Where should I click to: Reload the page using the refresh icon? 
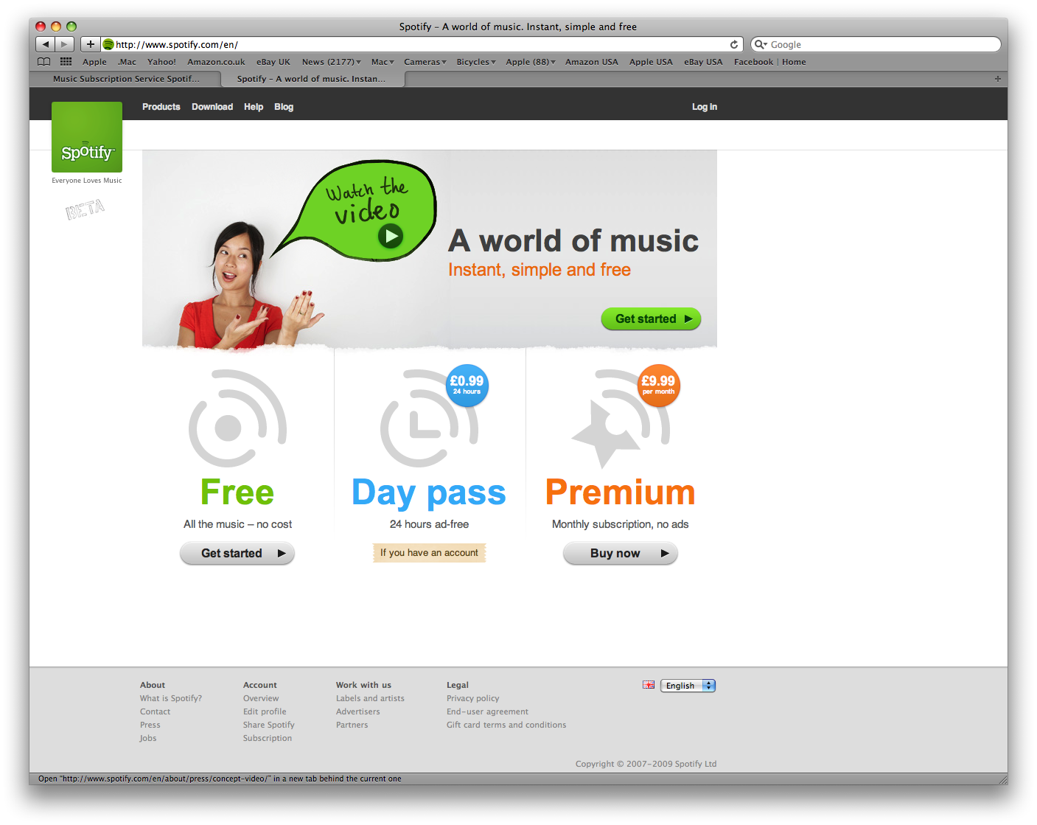[x=734, y=44]
